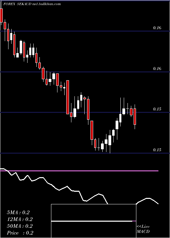
Task: Click the '12MA : 0.2' indicator value
Action: click(x=20, y=219)
